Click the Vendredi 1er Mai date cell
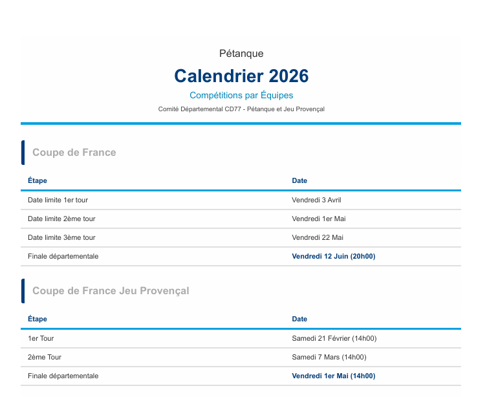Screen dimensions: 487x397 click(x=319, y=219)
